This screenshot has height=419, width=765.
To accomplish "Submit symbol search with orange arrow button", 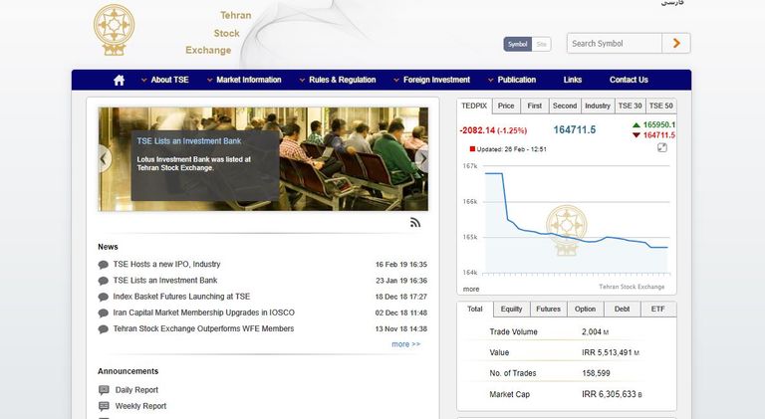I will [676, 44].
